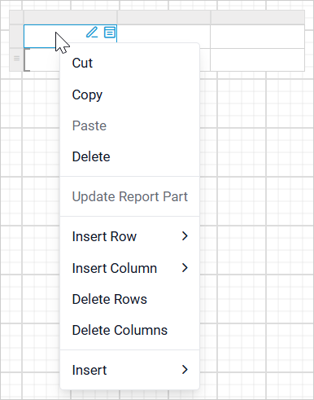Choose Cut from the context menu
The image size is (314, 400).
click(x=129, y=63)
